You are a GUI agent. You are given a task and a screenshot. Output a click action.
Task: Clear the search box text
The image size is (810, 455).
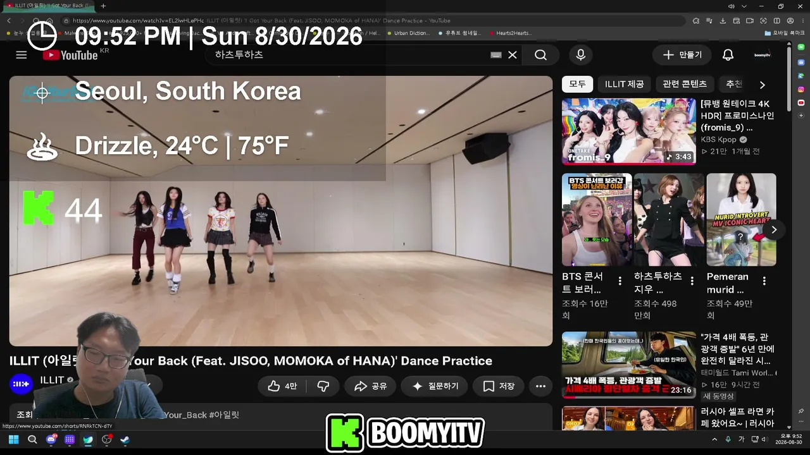pos(513,55)
